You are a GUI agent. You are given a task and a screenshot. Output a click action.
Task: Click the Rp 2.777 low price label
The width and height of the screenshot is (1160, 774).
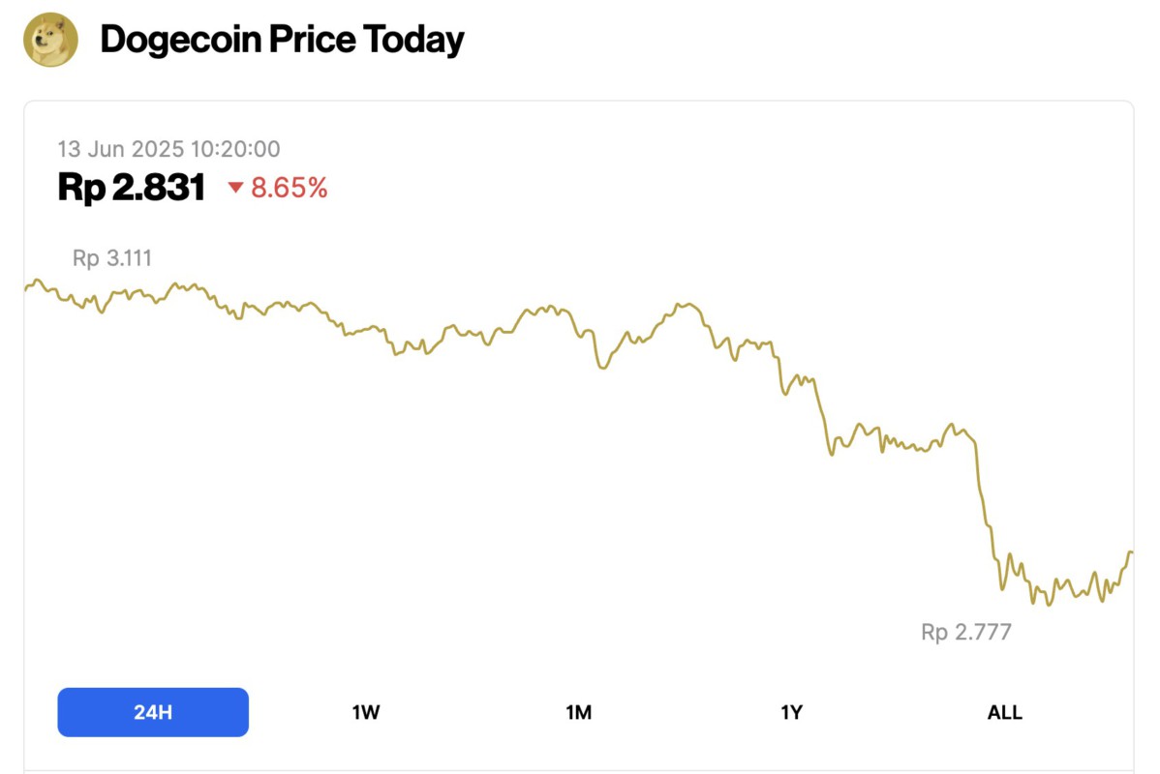(x=964, y=632)
